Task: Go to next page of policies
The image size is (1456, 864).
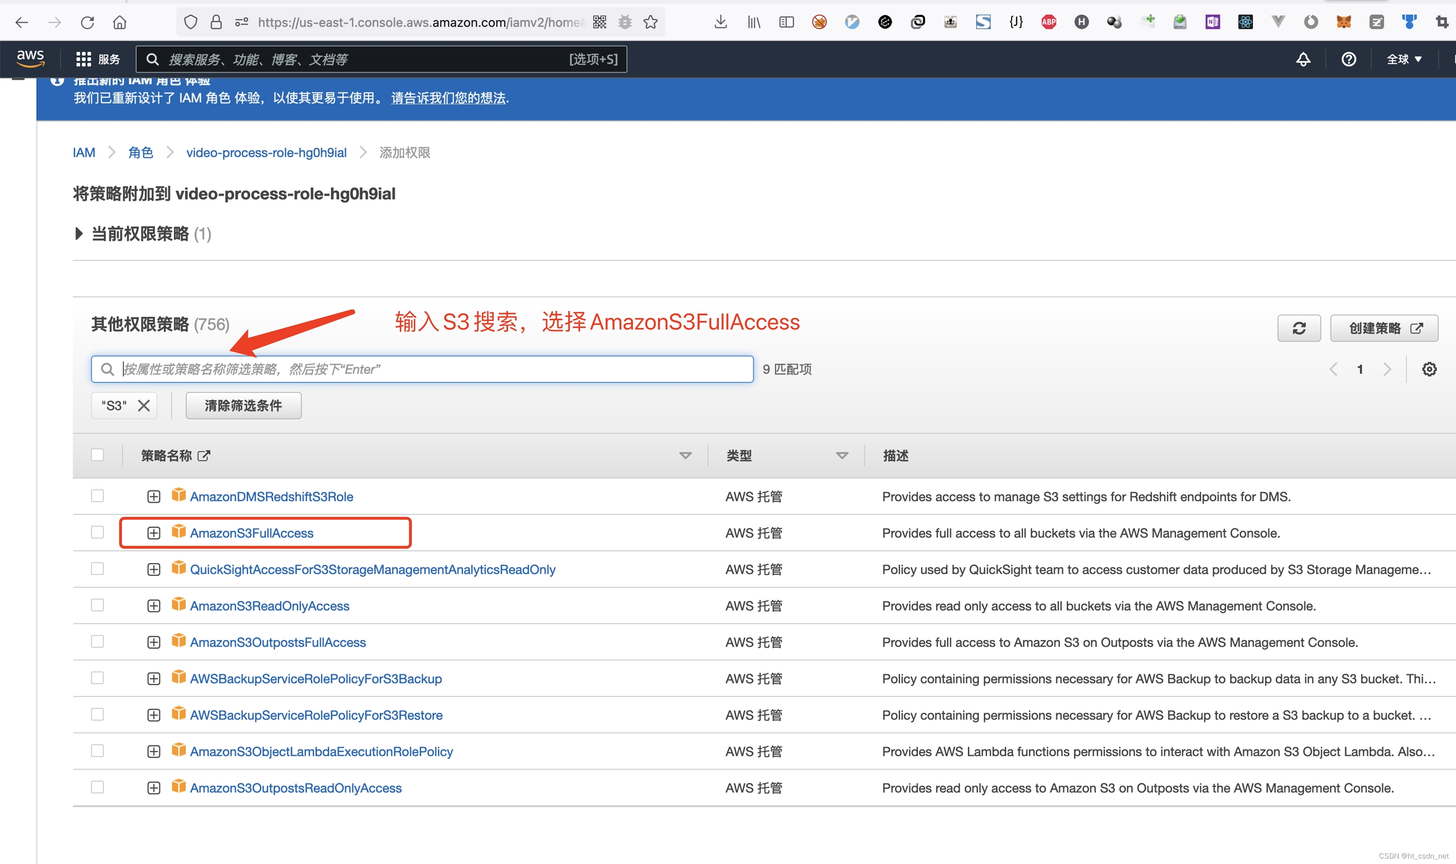Action: pos(1387,369)
